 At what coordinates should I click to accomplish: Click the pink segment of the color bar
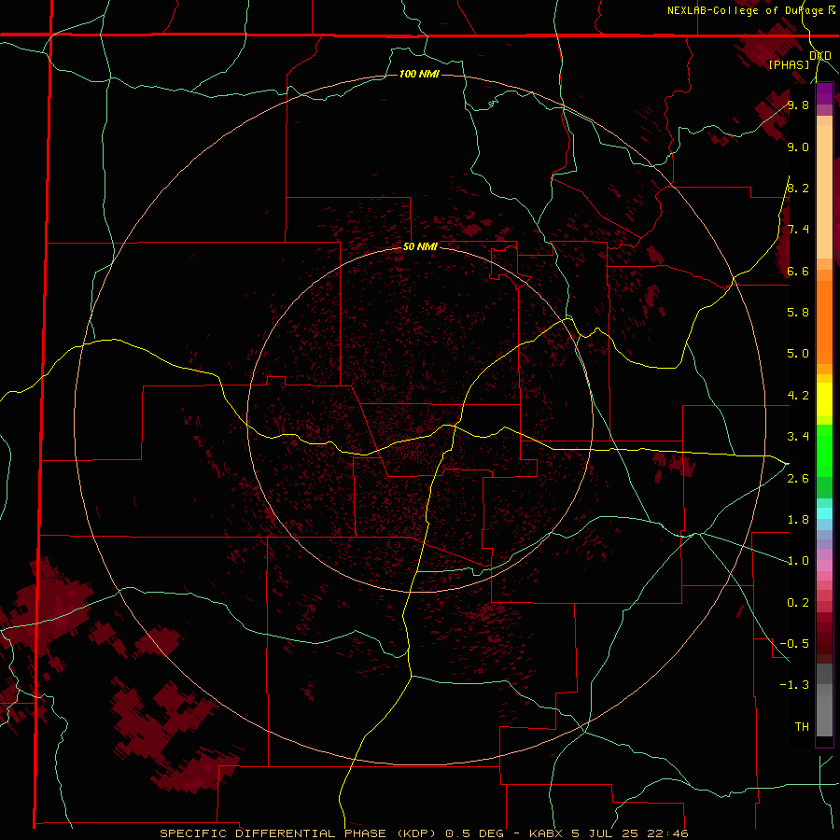click(x=824, y=566)
